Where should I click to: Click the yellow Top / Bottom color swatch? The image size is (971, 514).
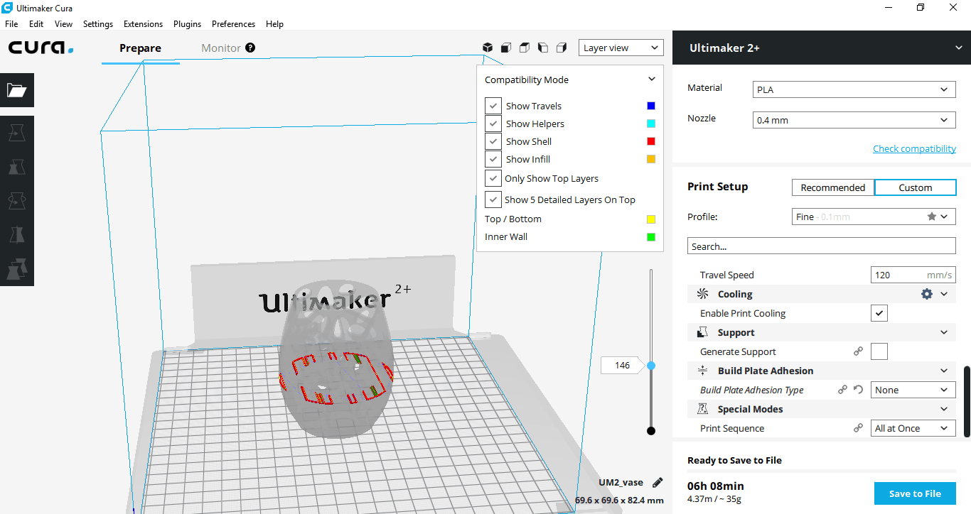click(x=651, y=219)
